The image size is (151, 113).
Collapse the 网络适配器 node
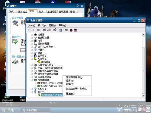(32, 80)
